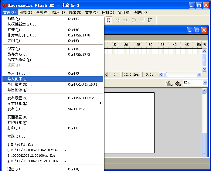Click the timeline vertical scrollbar down arrow

pos(204,69)
